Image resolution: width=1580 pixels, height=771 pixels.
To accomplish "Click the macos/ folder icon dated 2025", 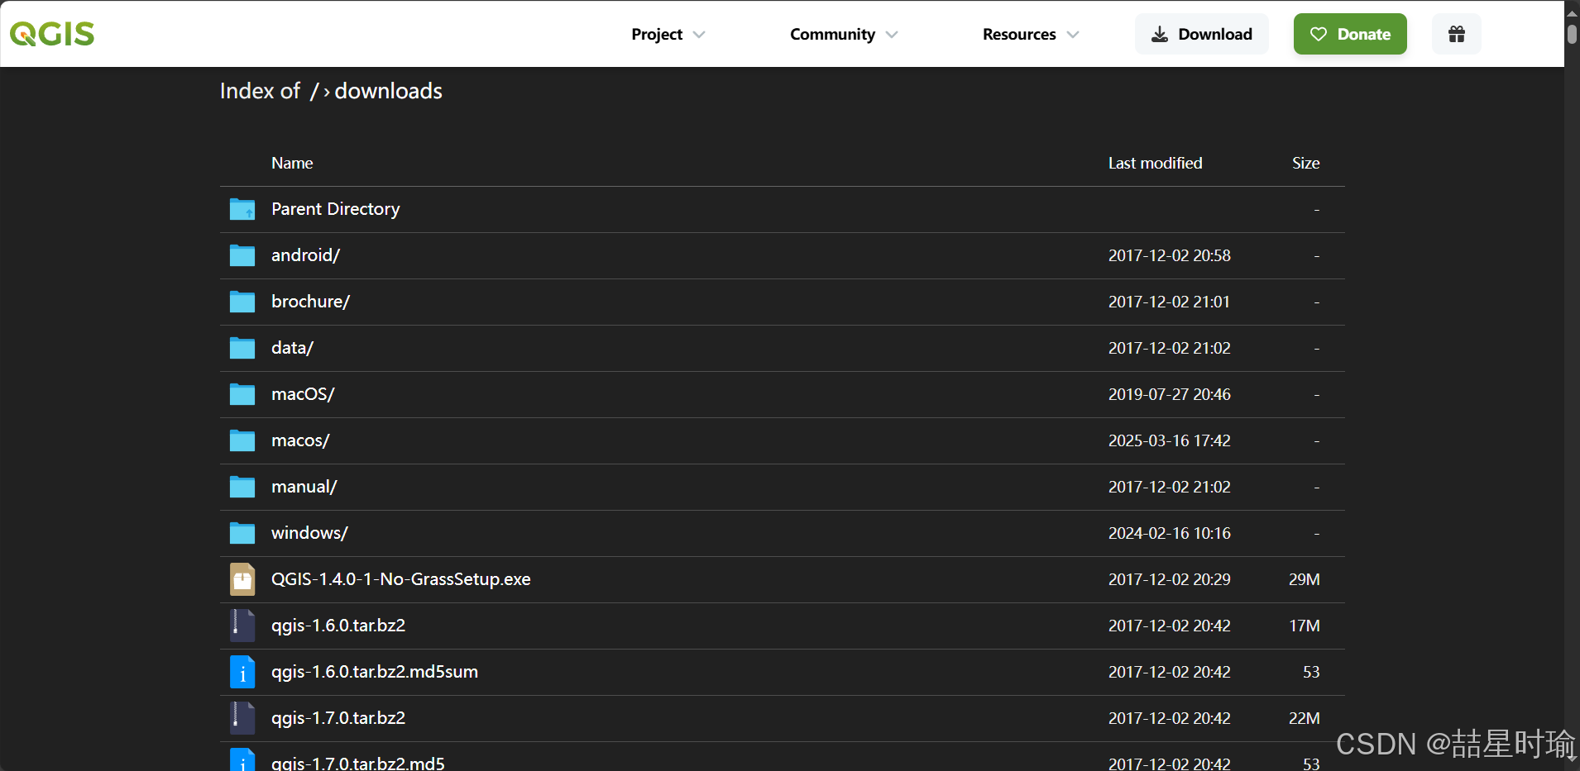I will (242, 440).
